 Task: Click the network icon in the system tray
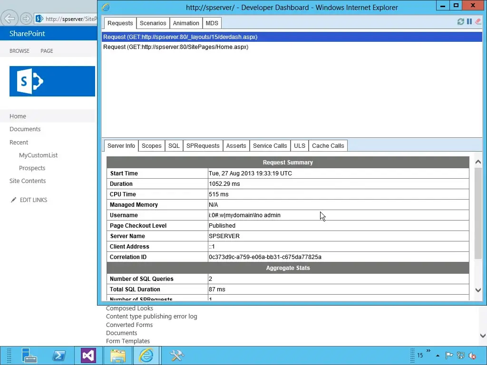[461, 355]
